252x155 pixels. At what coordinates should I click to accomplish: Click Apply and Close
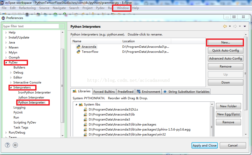(204, 145)
